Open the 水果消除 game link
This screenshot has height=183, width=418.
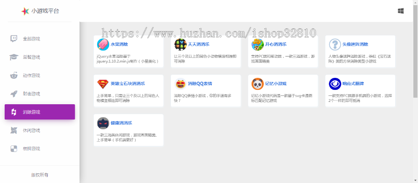[119, 44]
